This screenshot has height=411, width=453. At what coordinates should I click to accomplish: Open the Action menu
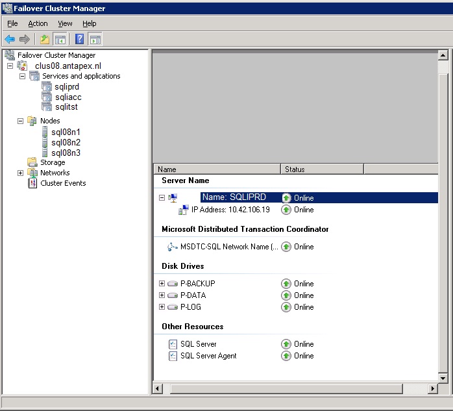pyautogui.click(x=38, y=23)
